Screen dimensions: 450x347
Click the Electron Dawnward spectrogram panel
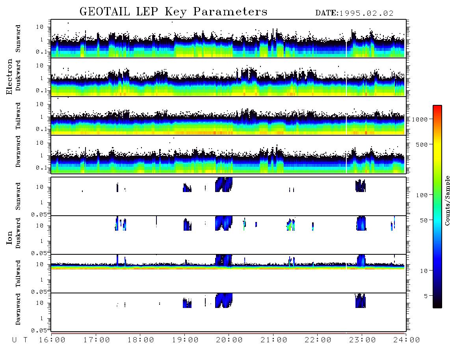pos(229,155)
